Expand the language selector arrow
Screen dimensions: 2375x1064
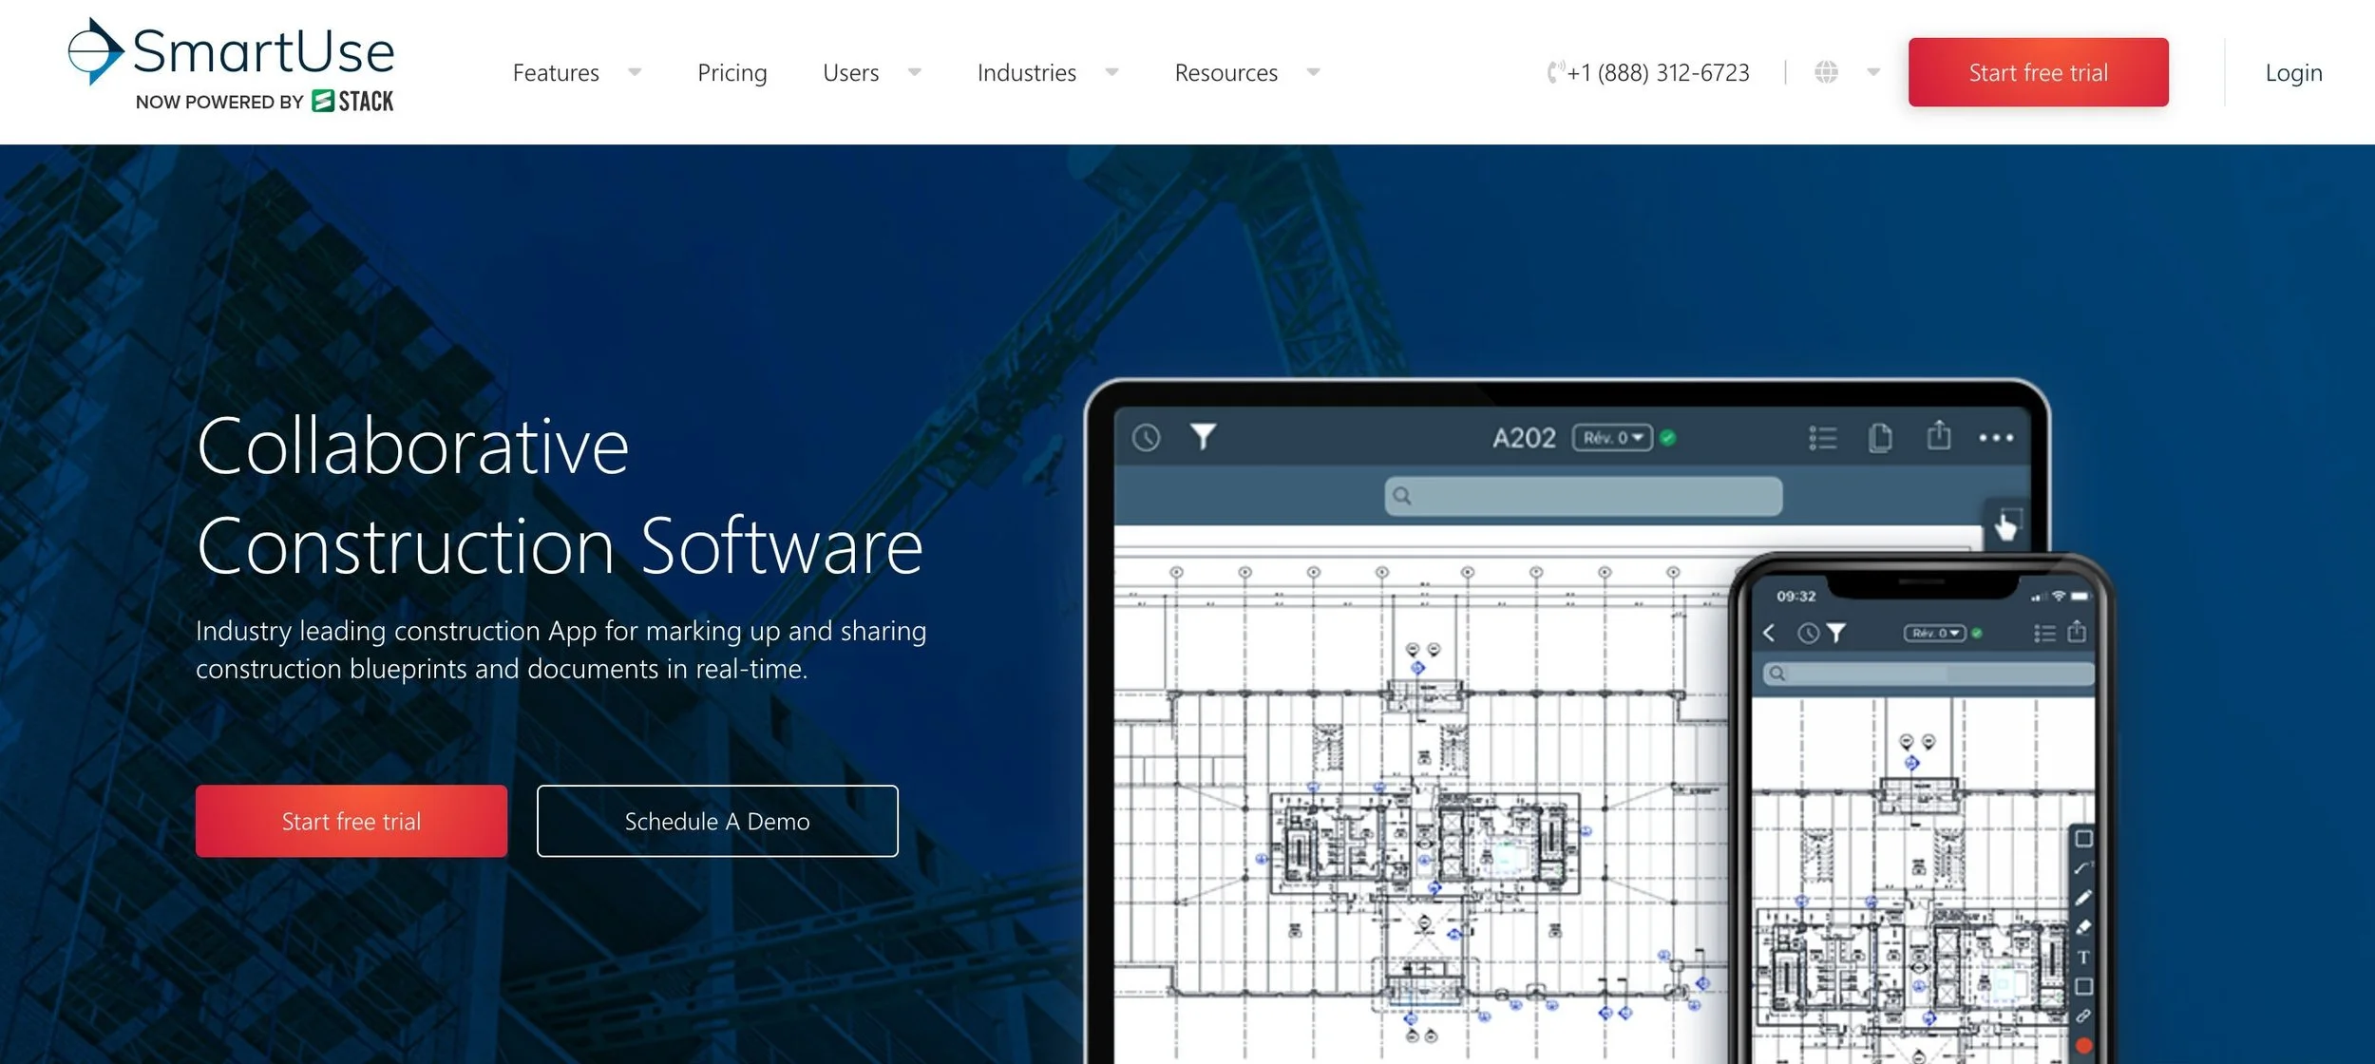coord(1873,72)
